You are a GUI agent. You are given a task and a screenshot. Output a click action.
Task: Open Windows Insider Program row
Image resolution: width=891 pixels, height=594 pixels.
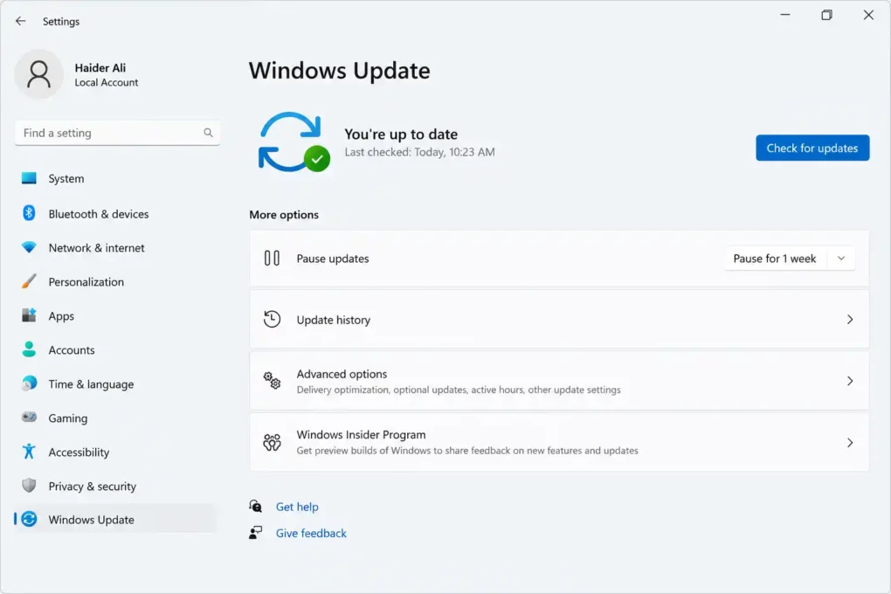[559, 442]
